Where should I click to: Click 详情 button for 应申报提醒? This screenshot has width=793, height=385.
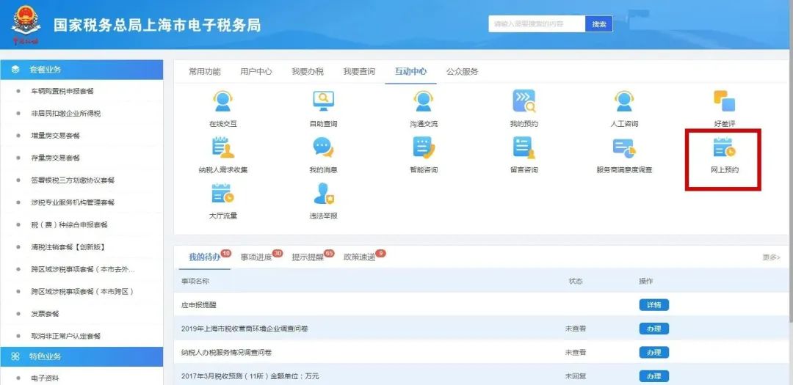pyautogui.click(x=653, y=304)
